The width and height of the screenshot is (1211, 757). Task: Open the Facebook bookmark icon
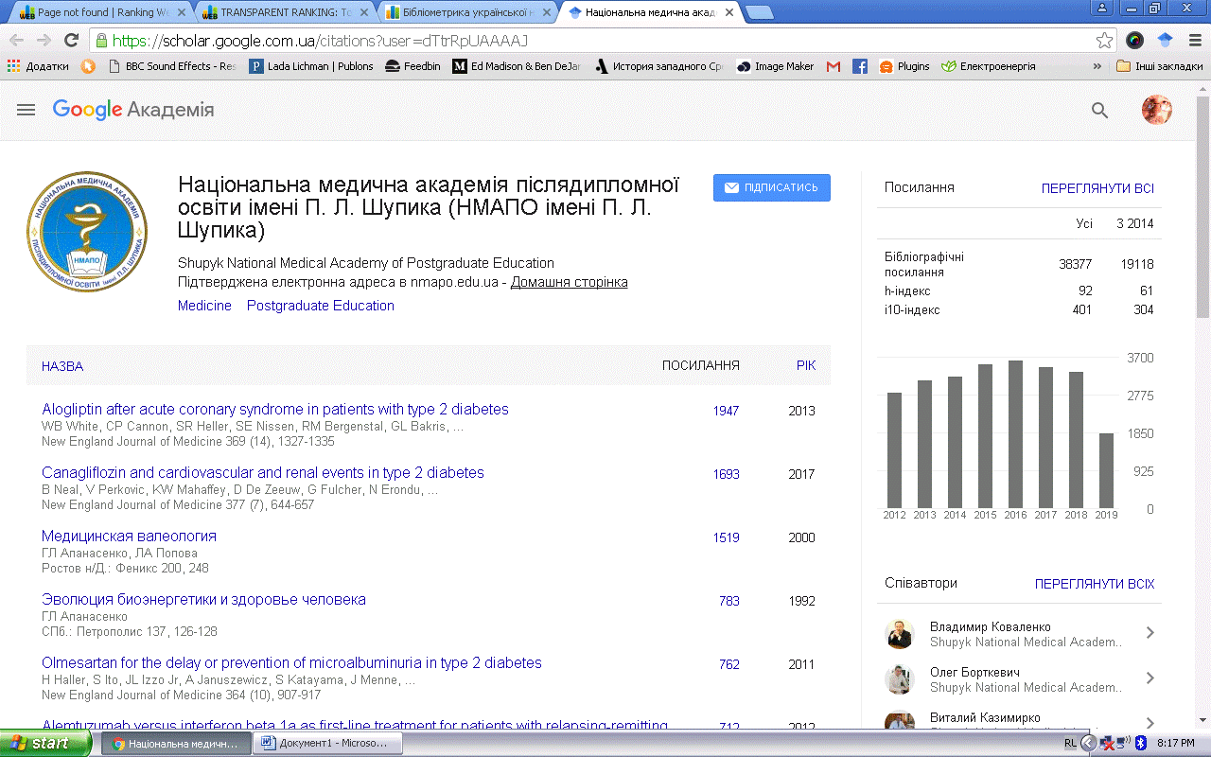tap(860, 66)
